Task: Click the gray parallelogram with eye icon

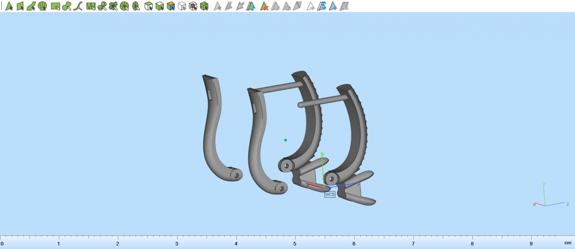Action: tap(344, 6)
